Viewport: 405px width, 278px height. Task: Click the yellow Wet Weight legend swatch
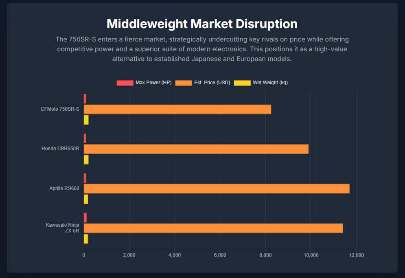(242, 83)
